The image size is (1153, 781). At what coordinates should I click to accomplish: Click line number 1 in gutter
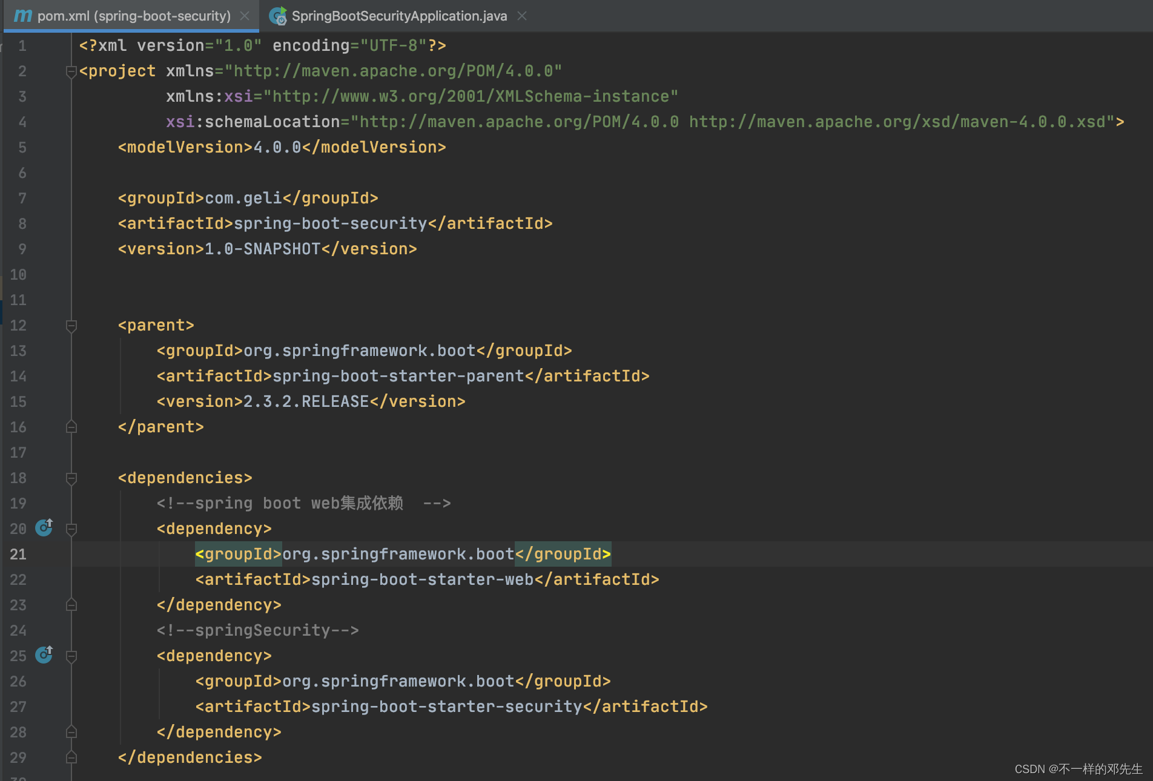click(x=22, y=46)
